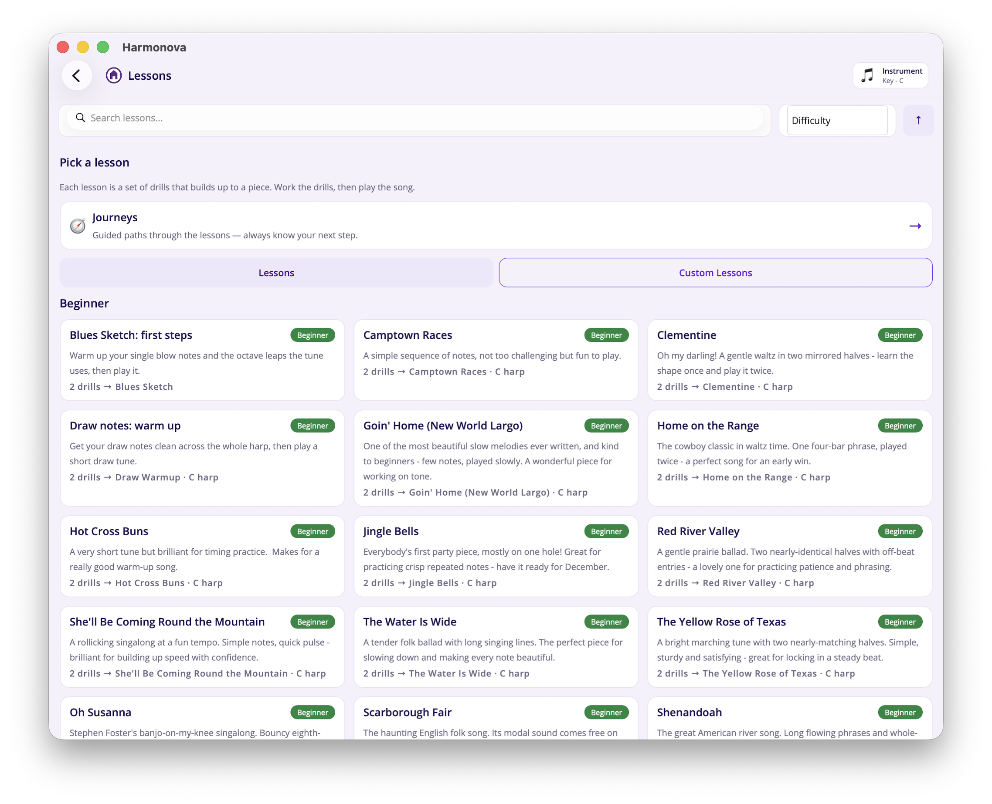Switch to the Custom Lessons tab

point(715,273)
